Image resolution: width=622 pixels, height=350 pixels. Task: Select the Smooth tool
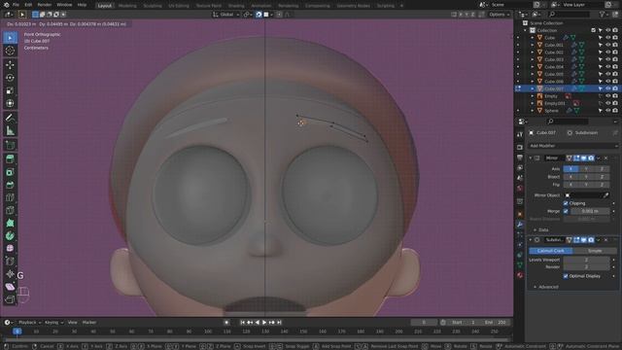coord(10,249)
